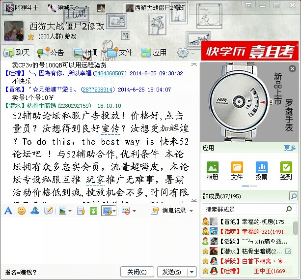Switch to the 阿狸斗士 chat tab
Image resolution: width=301 pixels, height=280 pixels.
(22, 8)
